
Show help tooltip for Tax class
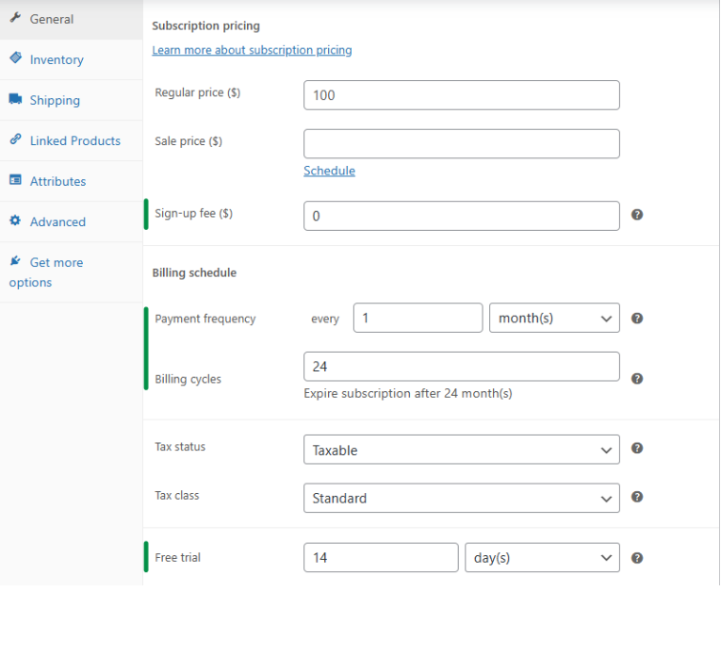tap(637, 497)
